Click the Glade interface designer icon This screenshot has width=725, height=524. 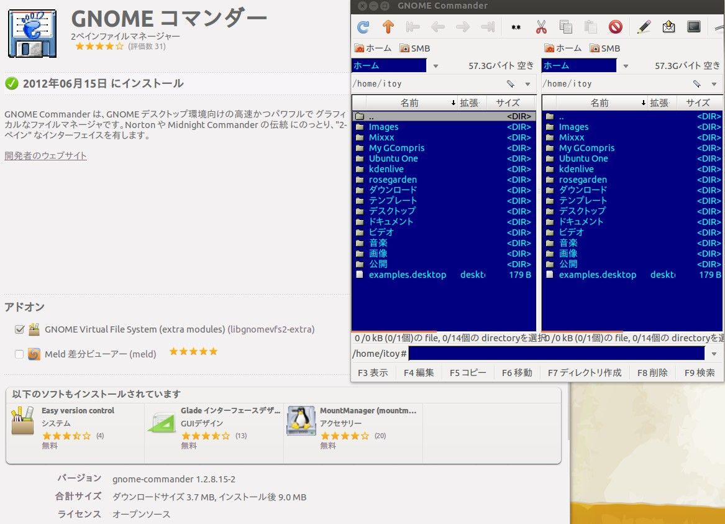(x=162, y=423)
